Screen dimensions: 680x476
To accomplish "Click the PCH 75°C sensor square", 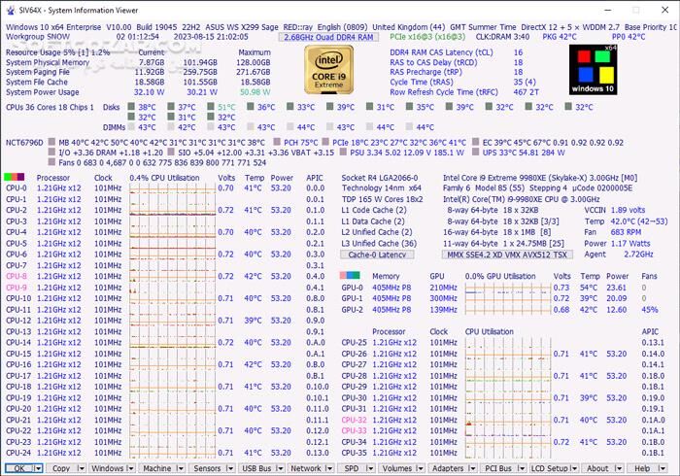I will tap(277, 142).
